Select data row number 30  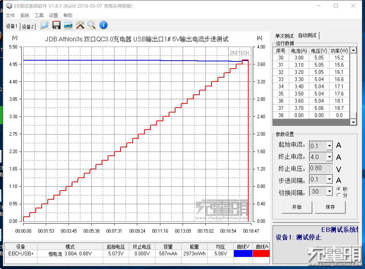click(x=311, y=58)
